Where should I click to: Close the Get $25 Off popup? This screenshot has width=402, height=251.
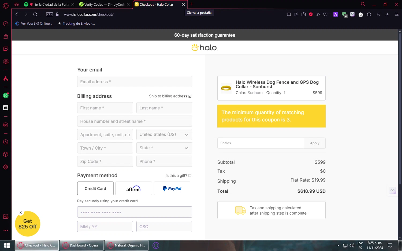[x=21, y=213]
